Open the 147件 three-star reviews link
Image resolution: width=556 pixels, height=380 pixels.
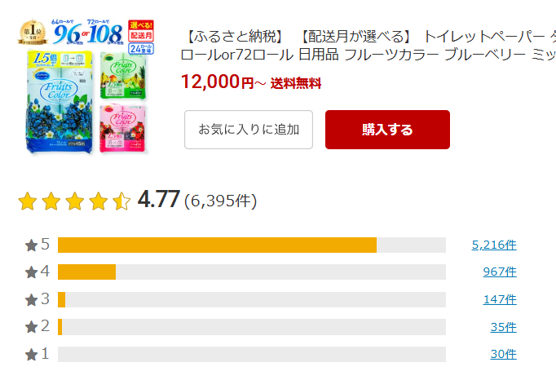[x=500, y=299]
